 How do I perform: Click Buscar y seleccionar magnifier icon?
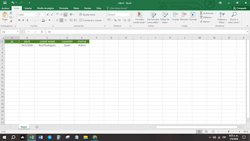(234, 14)
